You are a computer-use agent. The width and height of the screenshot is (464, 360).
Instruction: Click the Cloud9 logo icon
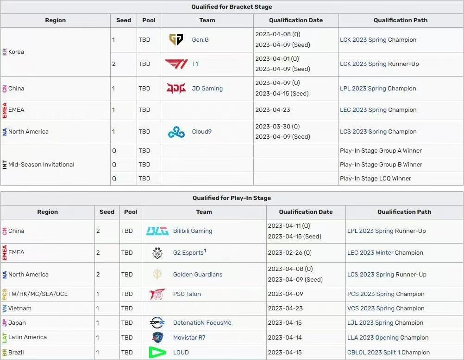pyautogui.click(x=176, y=132)
